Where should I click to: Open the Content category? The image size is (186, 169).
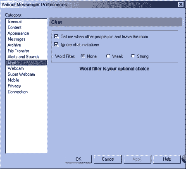point(14,27)
